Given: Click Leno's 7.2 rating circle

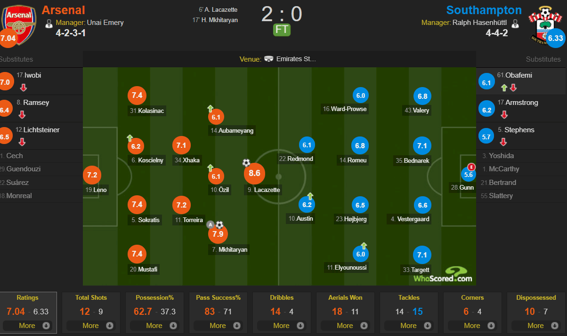Looking at the screenshot, I should coord(91,175).
